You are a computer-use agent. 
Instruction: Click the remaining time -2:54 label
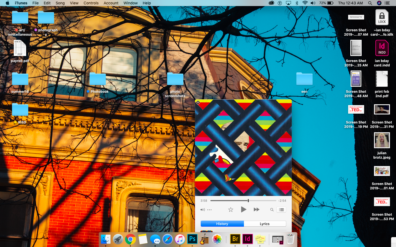282,201
